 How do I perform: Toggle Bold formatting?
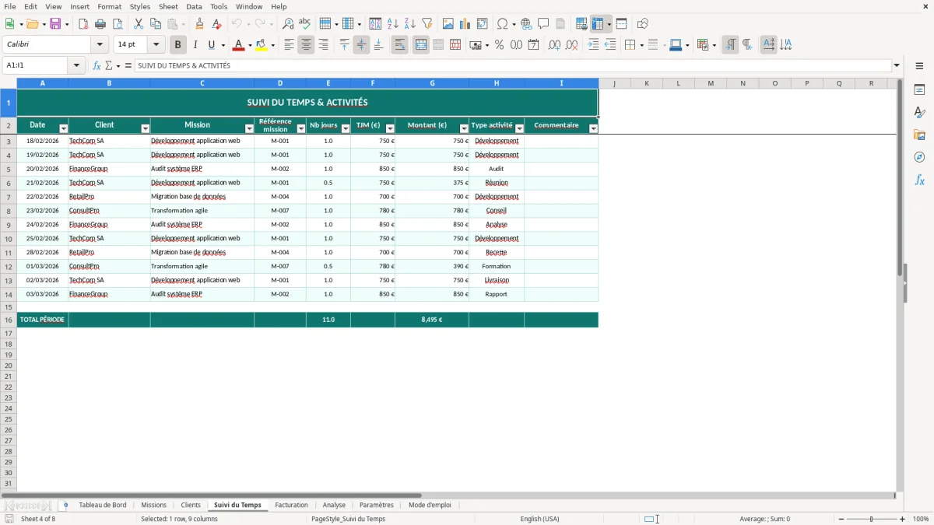[178, 45]
